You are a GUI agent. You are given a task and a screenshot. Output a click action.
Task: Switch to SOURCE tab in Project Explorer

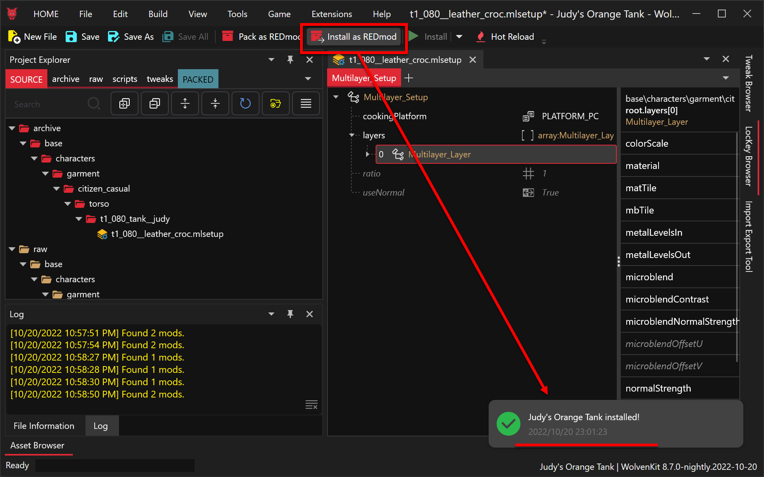(x=26, y=79)
